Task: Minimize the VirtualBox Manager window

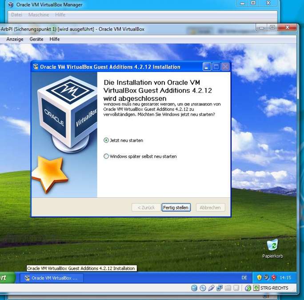Action: 242,3
